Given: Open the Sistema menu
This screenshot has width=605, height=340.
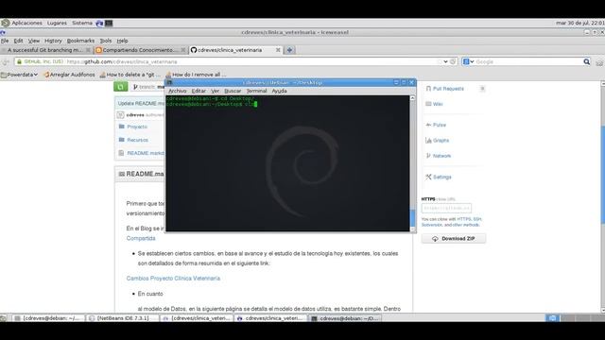Looking at the screenshot, I should [x=82, y=23].
